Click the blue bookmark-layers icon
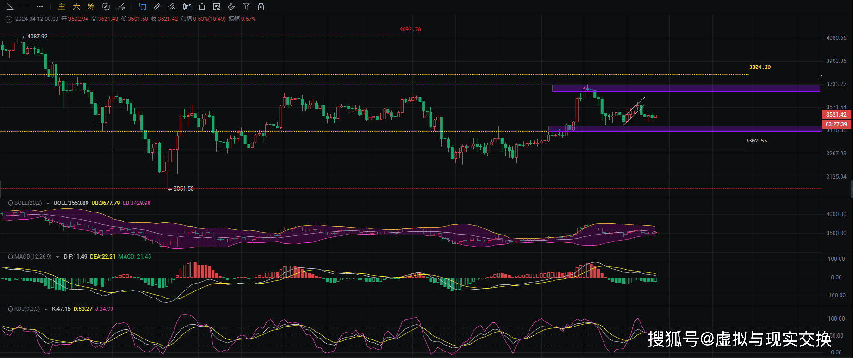This screenshot has height=358, width=853. click(143, 6)
